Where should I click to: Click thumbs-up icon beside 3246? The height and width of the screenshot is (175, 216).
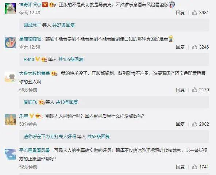click(194, 47)
